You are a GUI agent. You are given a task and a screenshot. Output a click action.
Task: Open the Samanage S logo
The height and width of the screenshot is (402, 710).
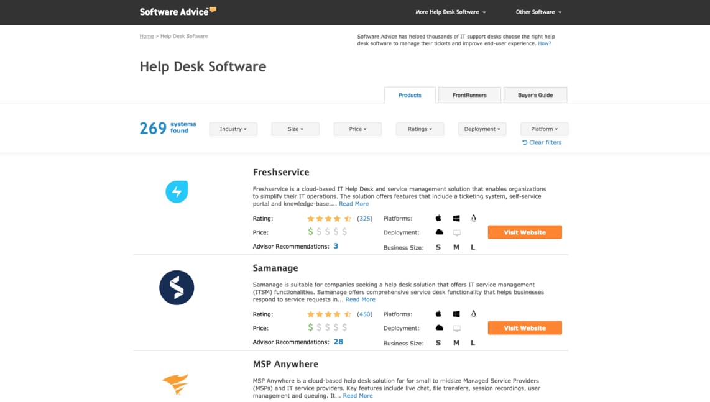click(x=177, y=288)
